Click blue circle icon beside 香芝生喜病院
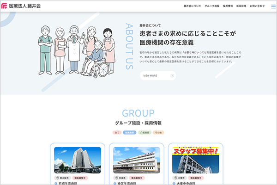277x185 pixels. (x=115, y=183)
